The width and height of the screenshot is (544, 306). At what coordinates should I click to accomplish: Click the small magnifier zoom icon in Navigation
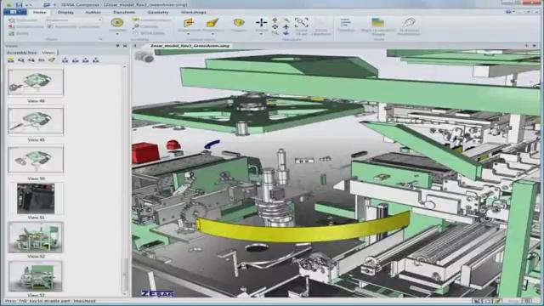(286, 20)
